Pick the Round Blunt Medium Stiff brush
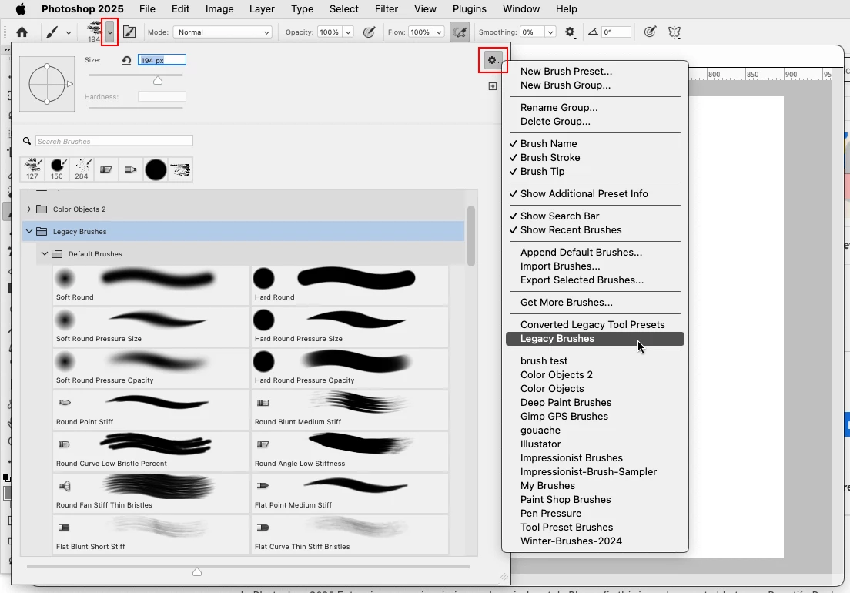The image size is (850, 593). pyautogui.click(x=350, y=410)
